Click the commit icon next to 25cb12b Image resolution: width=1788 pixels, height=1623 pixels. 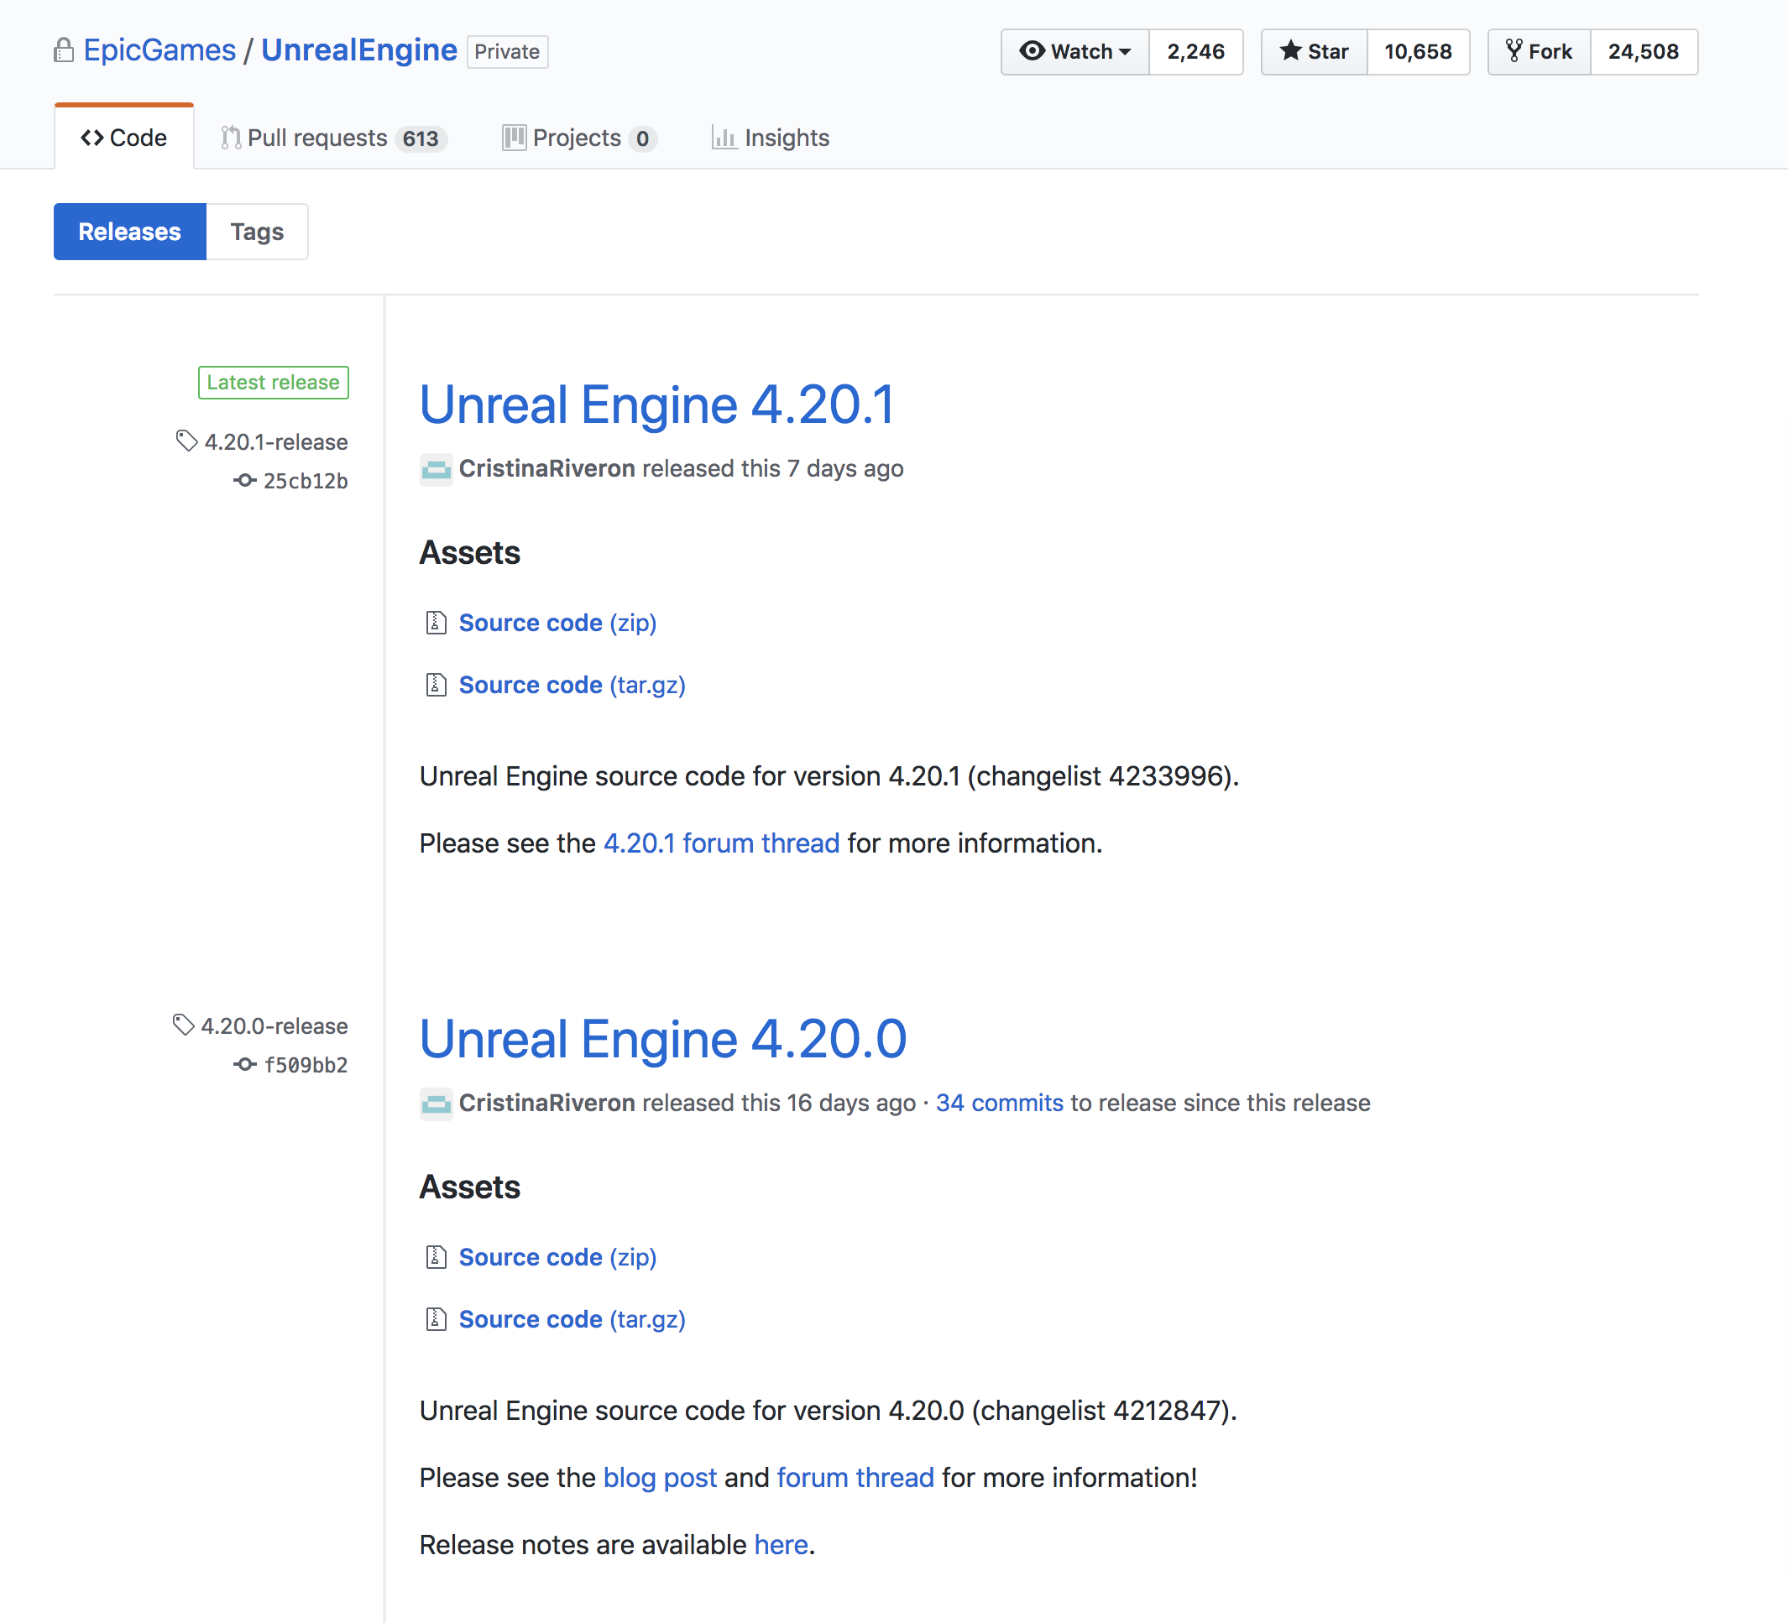tap(245, 481)
